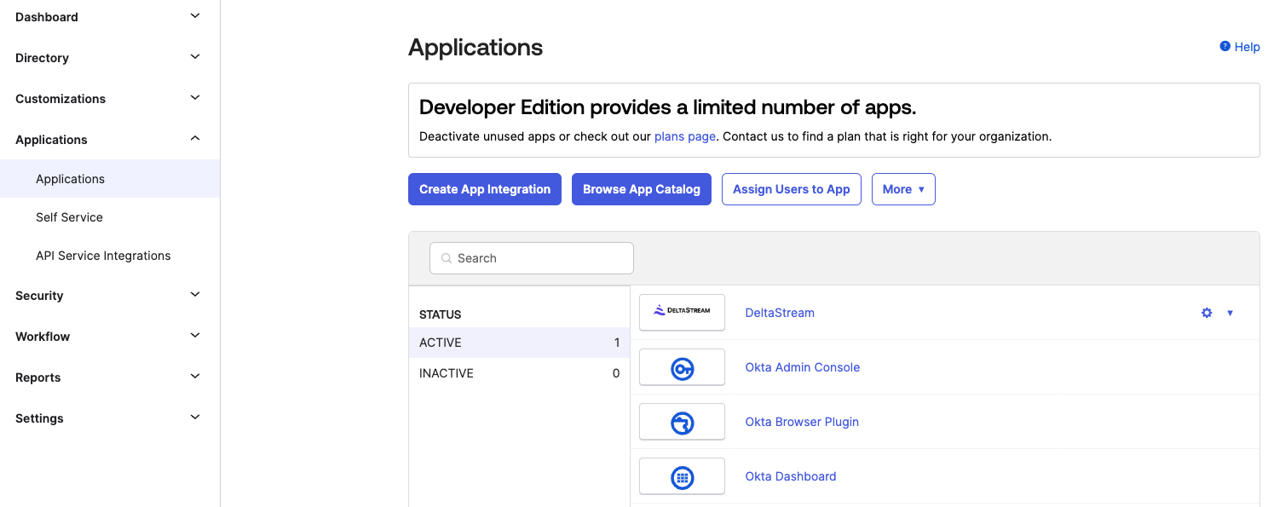
Task: Click the magnifier icon in Search box
Action: (447, 258)
